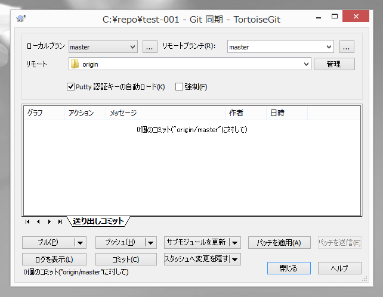Jump to last tab with the last-tab arrow

pyautogui.click(x=60, y=222)
